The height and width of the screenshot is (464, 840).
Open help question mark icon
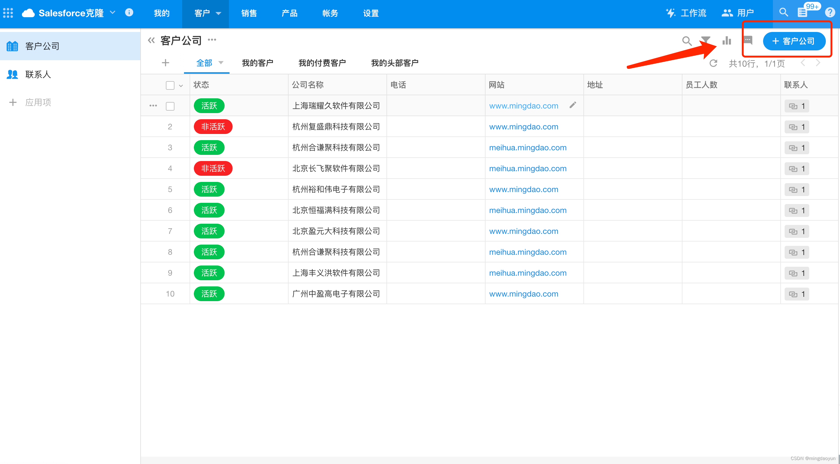click(x=830, y=13)
